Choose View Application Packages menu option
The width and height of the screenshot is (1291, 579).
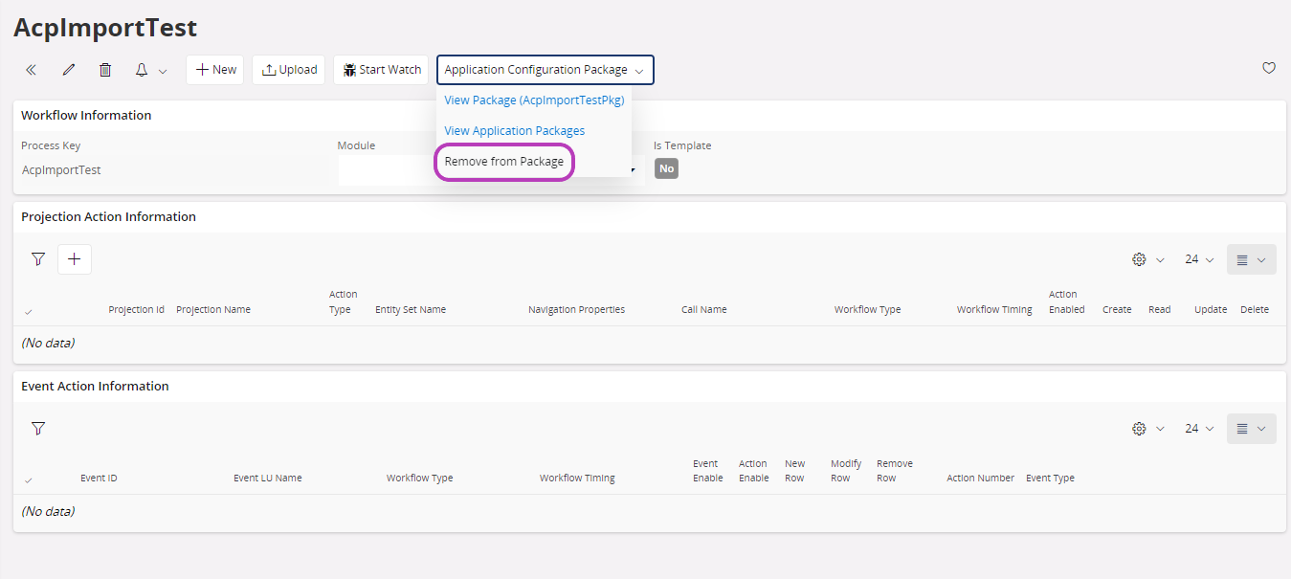click(515, 131)
